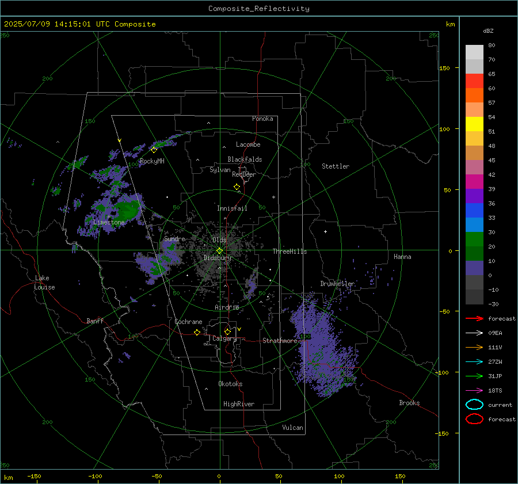The width and height of the screenshot is (518, 484).
Task: Click the Limestone label
Action: tap(109, 222)
